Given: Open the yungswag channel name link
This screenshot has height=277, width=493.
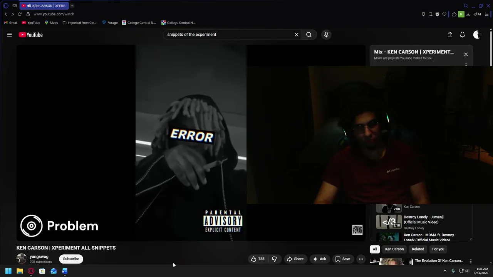Looking at the screenshot, I should pyautogui.click(x=39, y=257).
